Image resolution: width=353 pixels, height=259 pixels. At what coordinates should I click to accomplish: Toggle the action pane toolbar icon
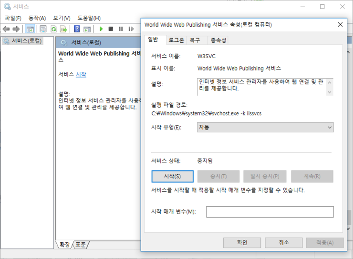coord(87,29)
